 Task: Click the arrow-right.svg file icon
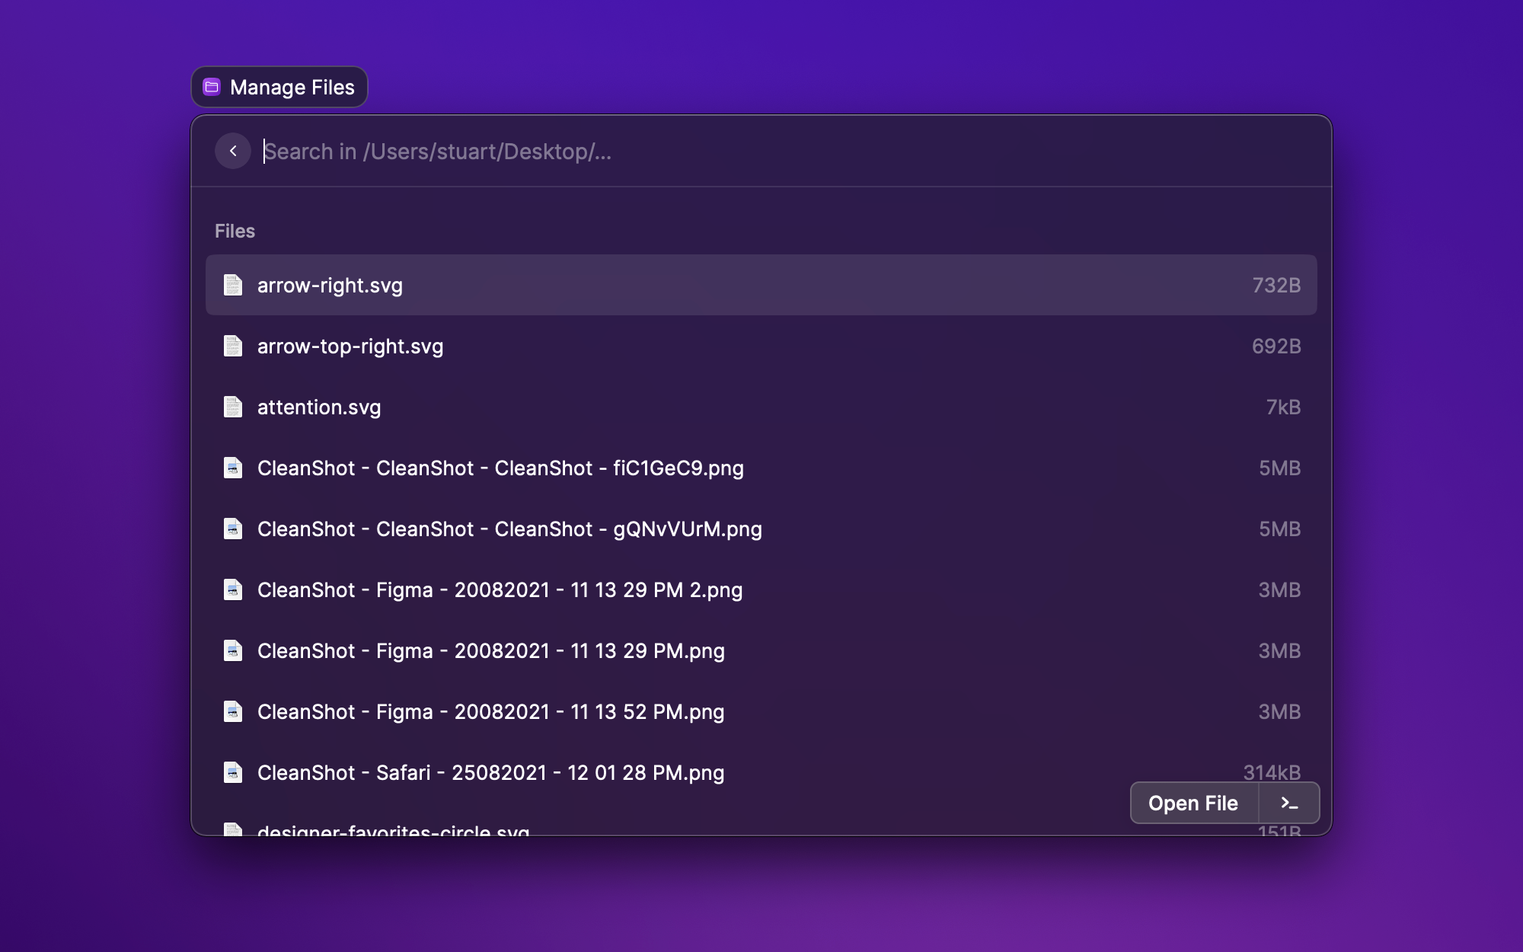click(x=233, y=285)
